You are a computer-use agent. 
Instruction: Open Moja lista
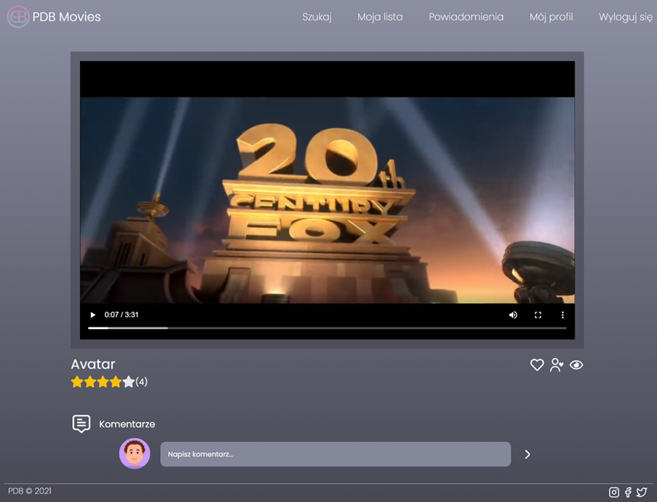click(380, 17)
